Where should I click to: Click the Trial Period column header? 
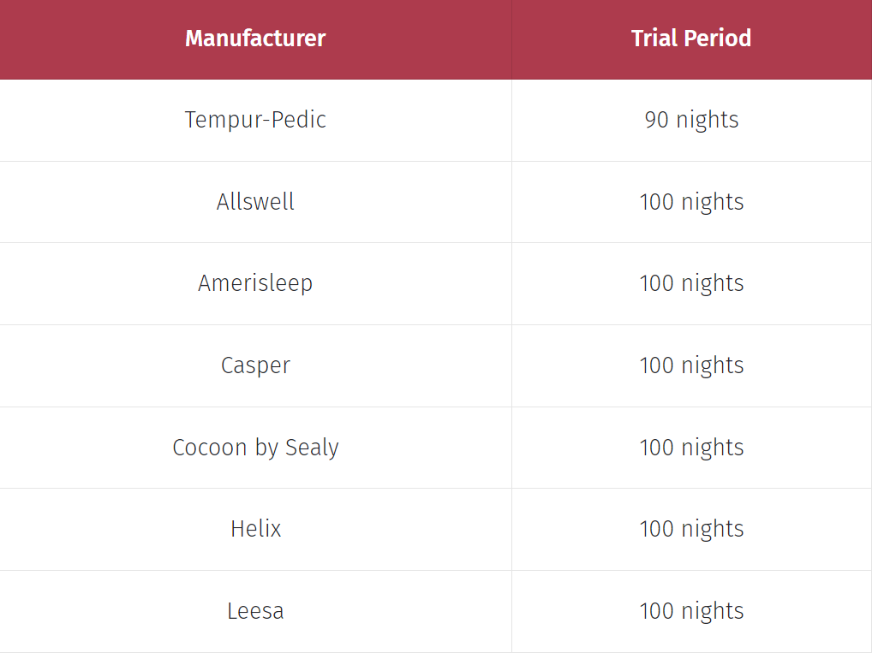[x=691, y=39]
